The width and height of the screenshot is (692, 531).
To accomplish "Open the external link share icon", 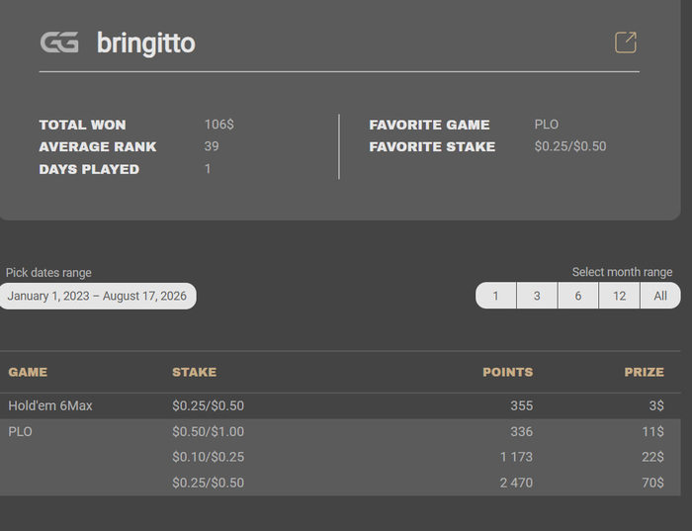I will 626,43.
